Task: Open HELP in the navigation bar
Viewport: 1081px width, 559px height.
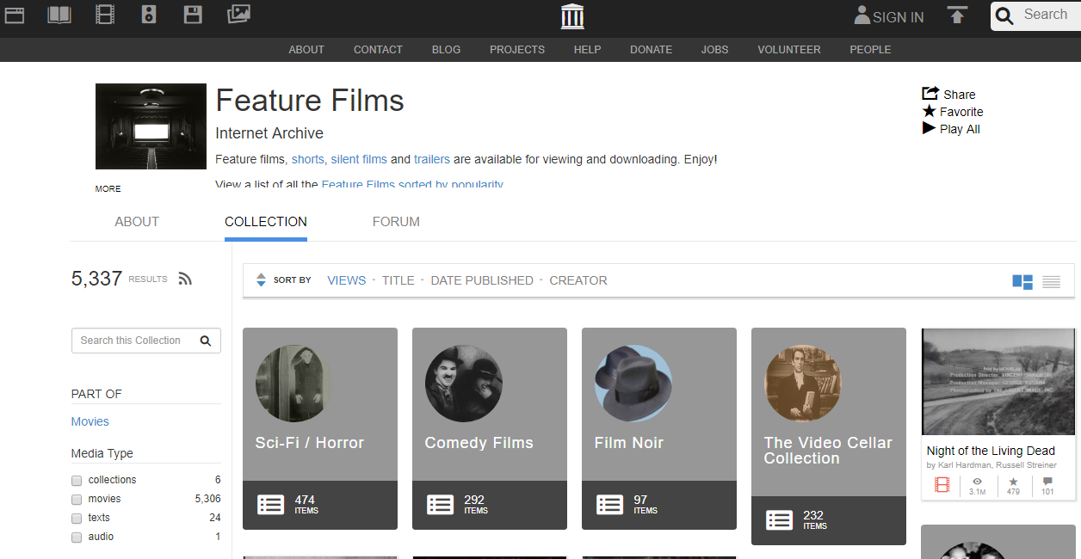Action: (x=587, y=49)
